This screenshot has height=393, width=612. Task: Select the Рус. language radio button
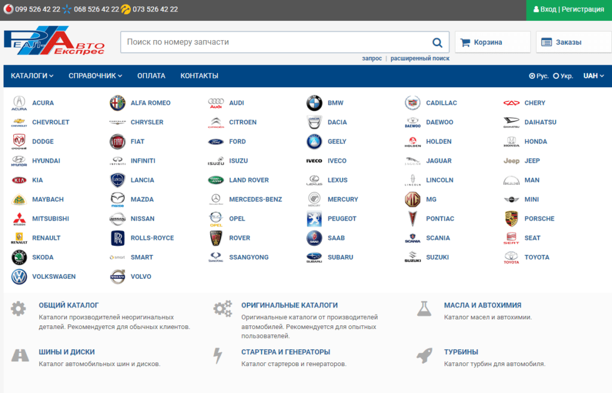click(x=532, y=76)
